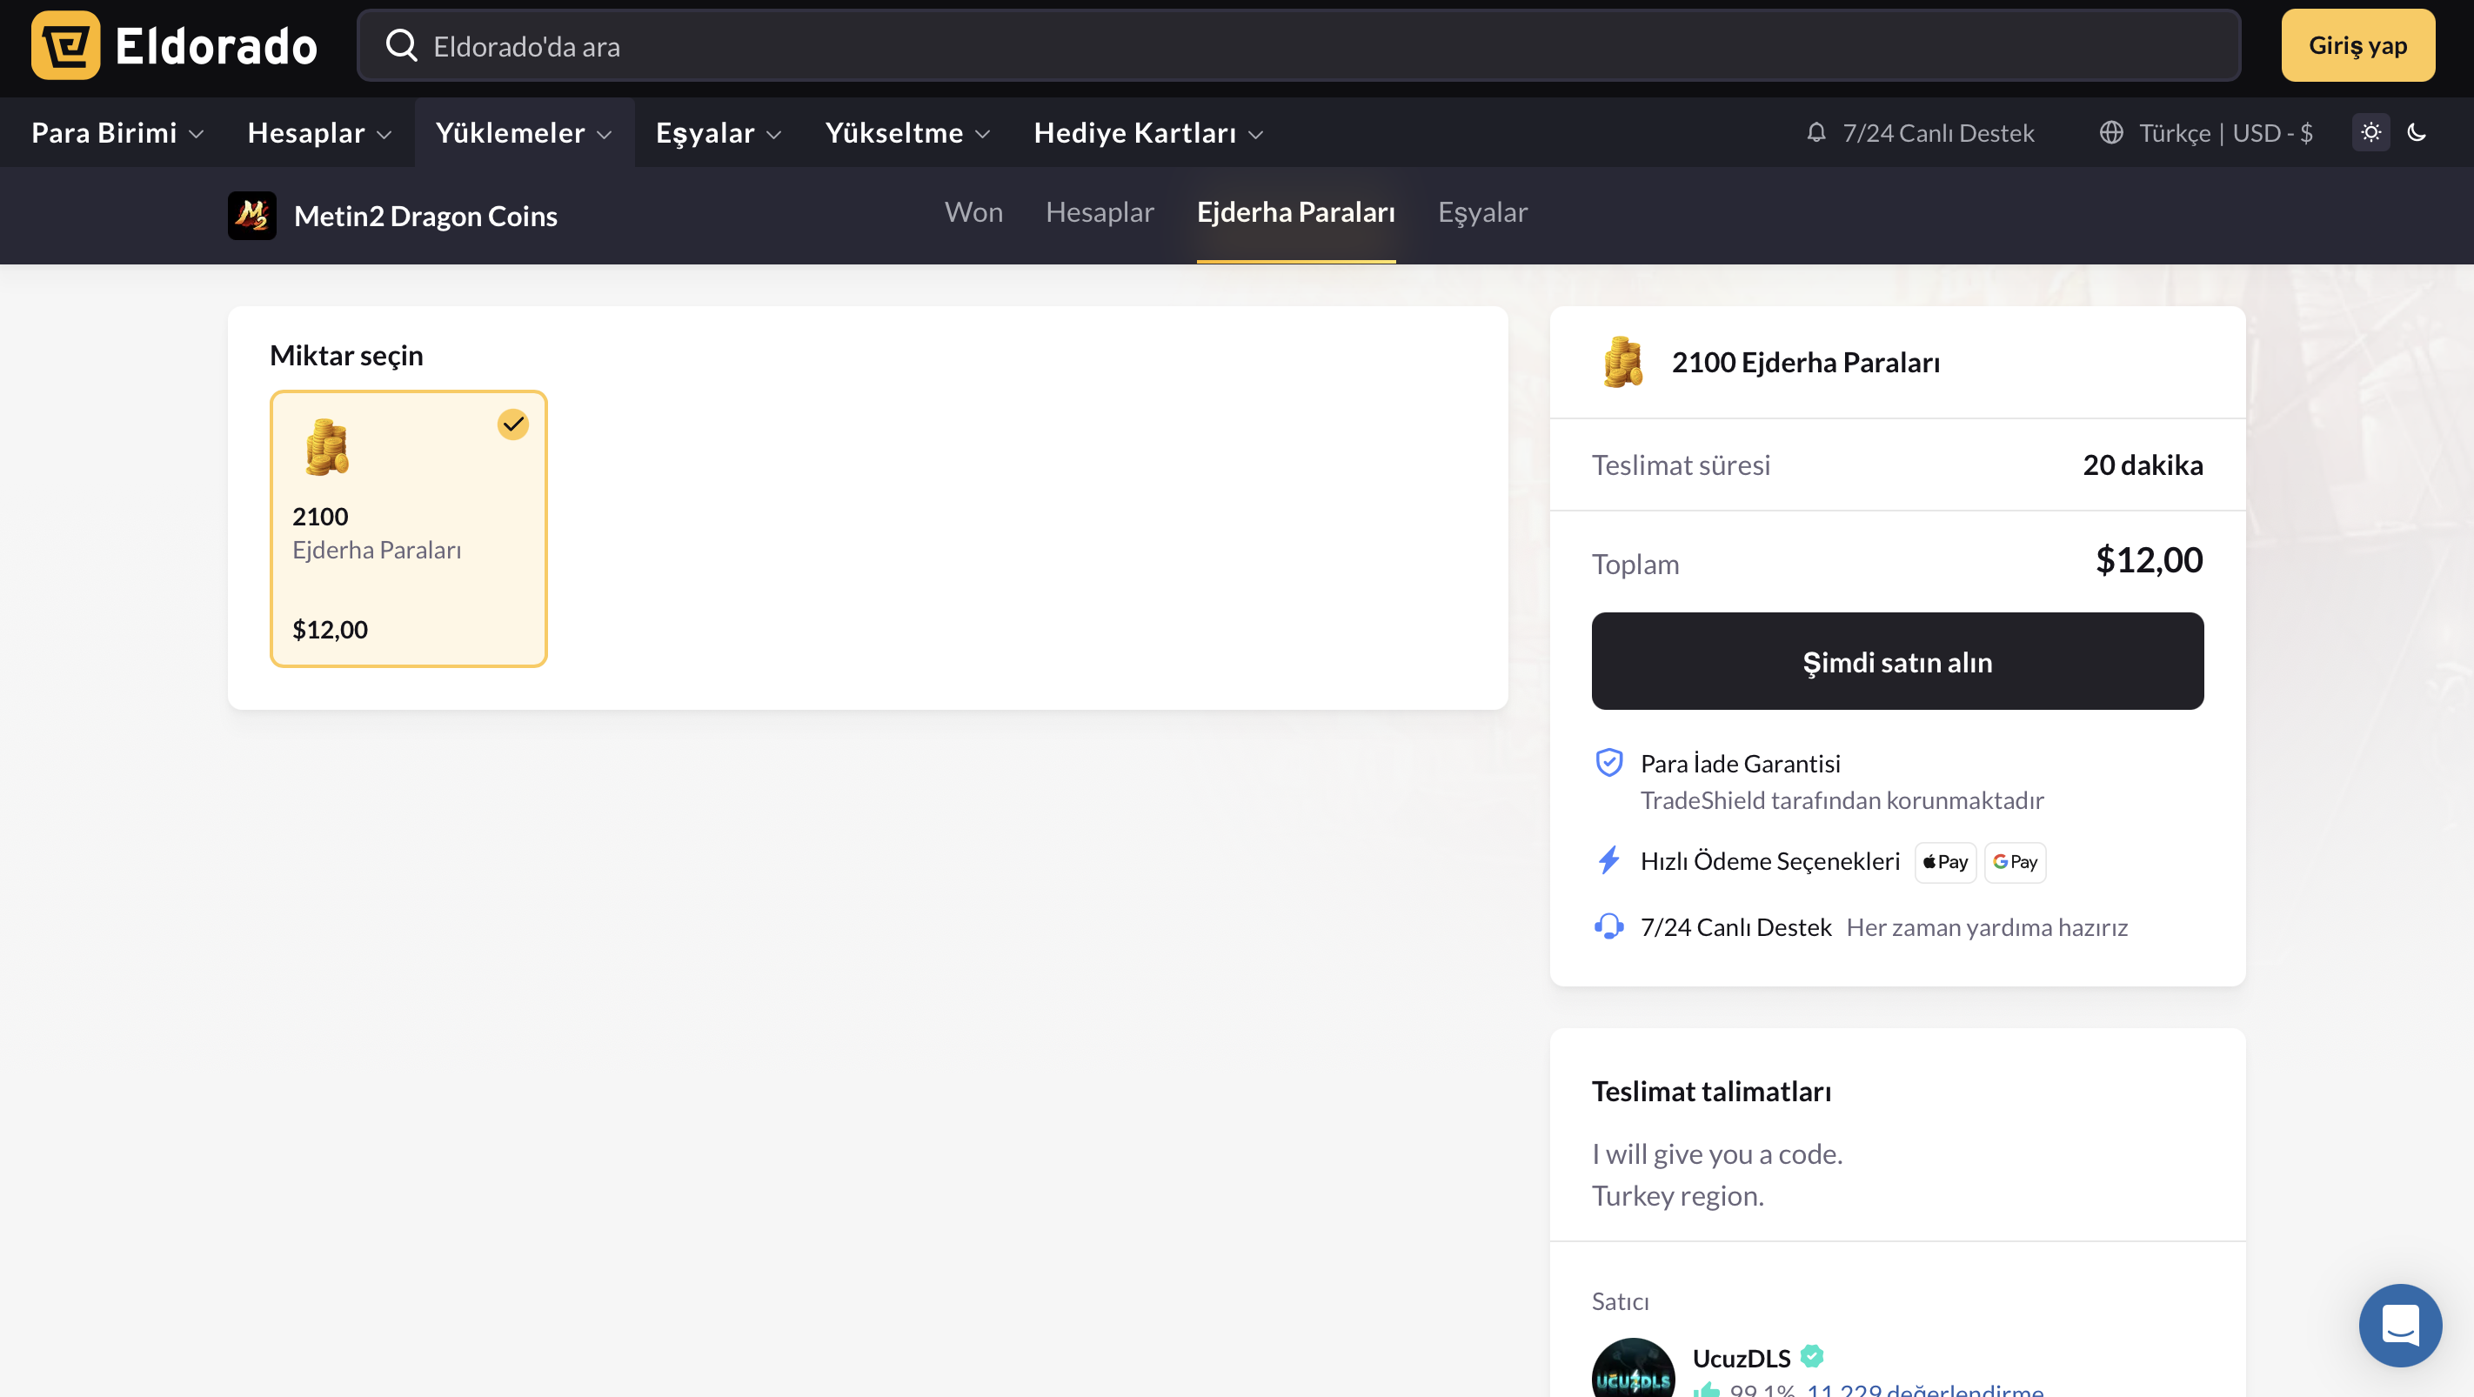Switch to dark theme moon icon
Viewport: 2474px width, 1397px height.
[2417, 132]
